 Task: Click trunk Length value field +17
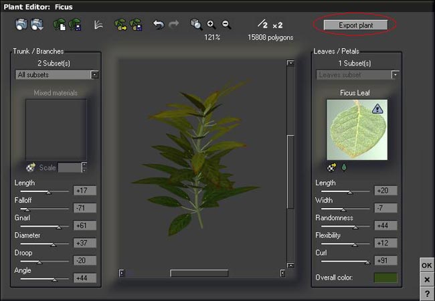click(x=85, y=191)
